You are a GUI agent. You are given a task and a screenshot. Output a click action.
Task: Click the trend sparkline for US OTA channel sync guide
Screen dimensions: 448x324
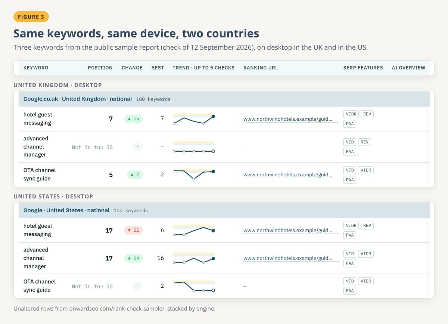(x=194, y=286)
